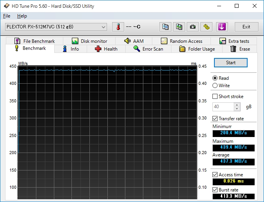The height and width of the screenshot is (202, 264).
Task: Switch to the Error Scan tab
Action: tap(148, 49)
